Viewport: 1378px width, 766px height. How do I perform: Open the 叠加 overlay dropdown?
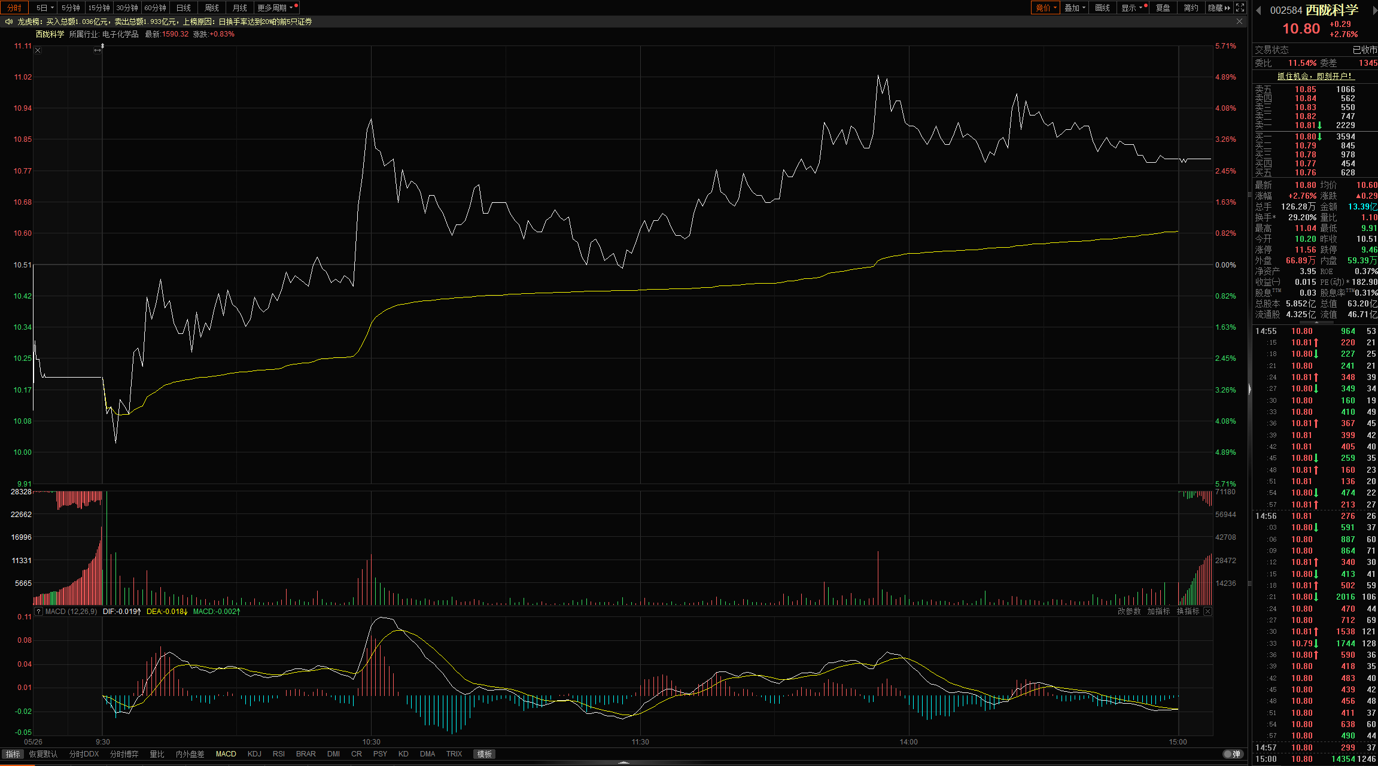tap(1075, 8)
